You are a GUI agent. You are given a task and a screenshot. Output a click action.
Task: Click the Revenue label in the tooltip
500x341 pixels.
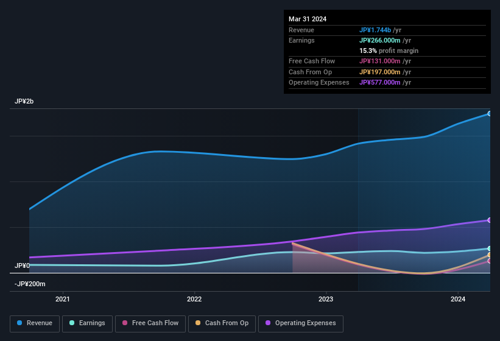(x=301, y=30)
